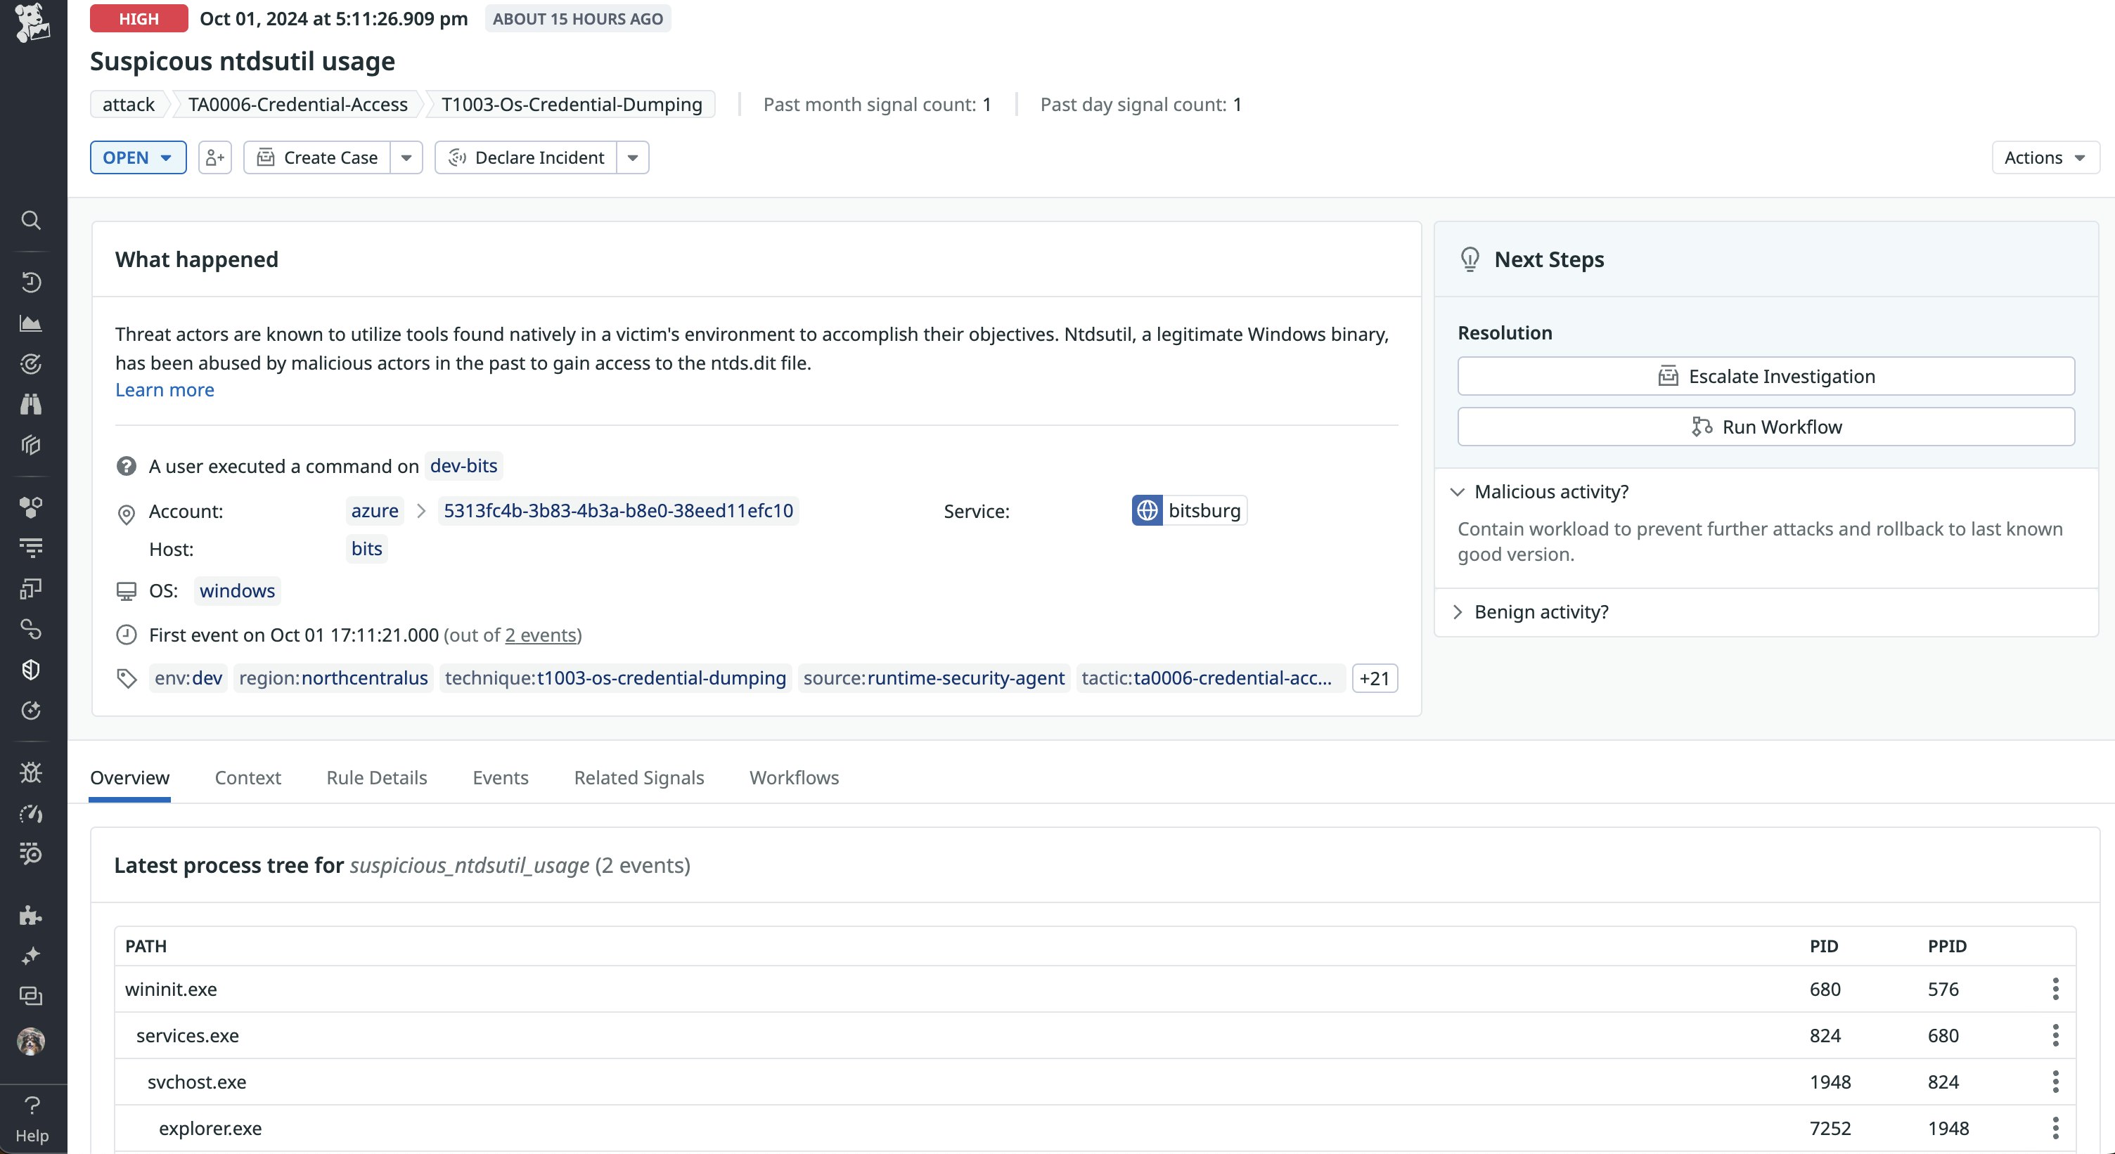Open the sidebar search icon
Viewport: 2115px width, 1154px height.
[31, 220]
